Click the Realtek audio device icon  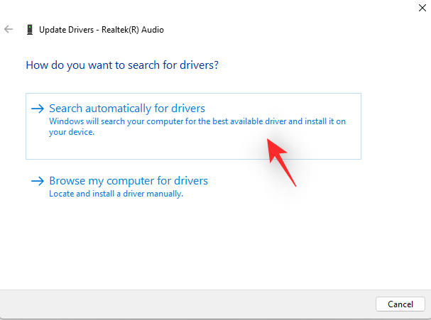30,29
